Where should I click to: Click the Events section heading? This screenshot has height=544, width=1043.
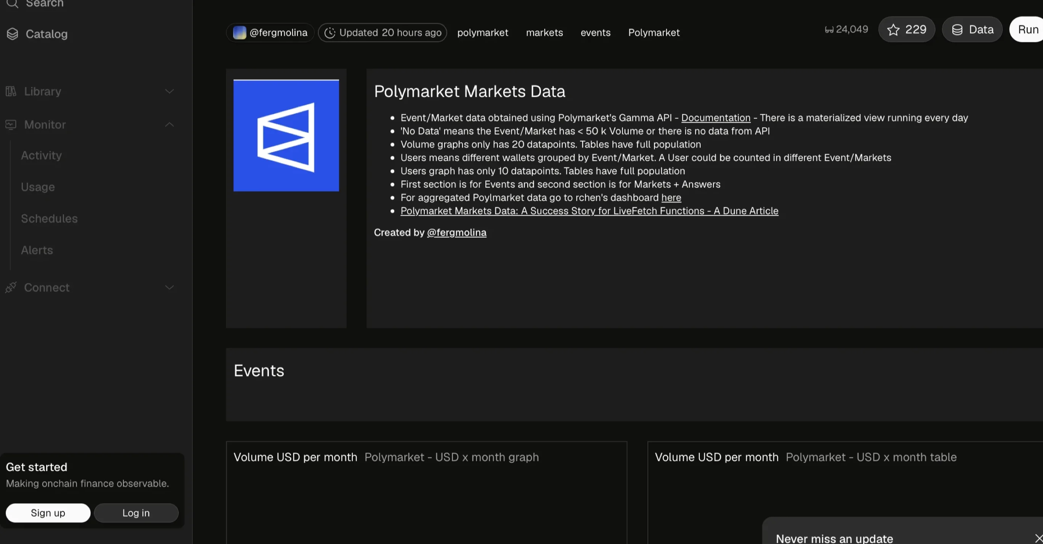point(259,371)
